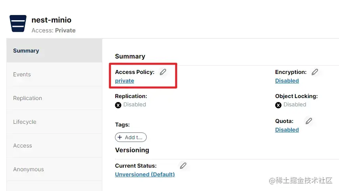Click the nest-minio bucket name
This screenshot has width=339, height=191.
[52, 20]
